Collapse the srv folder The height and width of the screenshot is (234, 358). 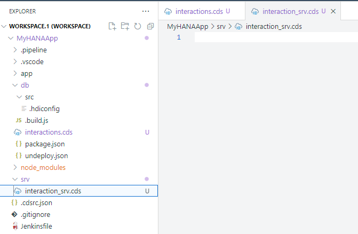pyautogui.click(x=15, y=179)
